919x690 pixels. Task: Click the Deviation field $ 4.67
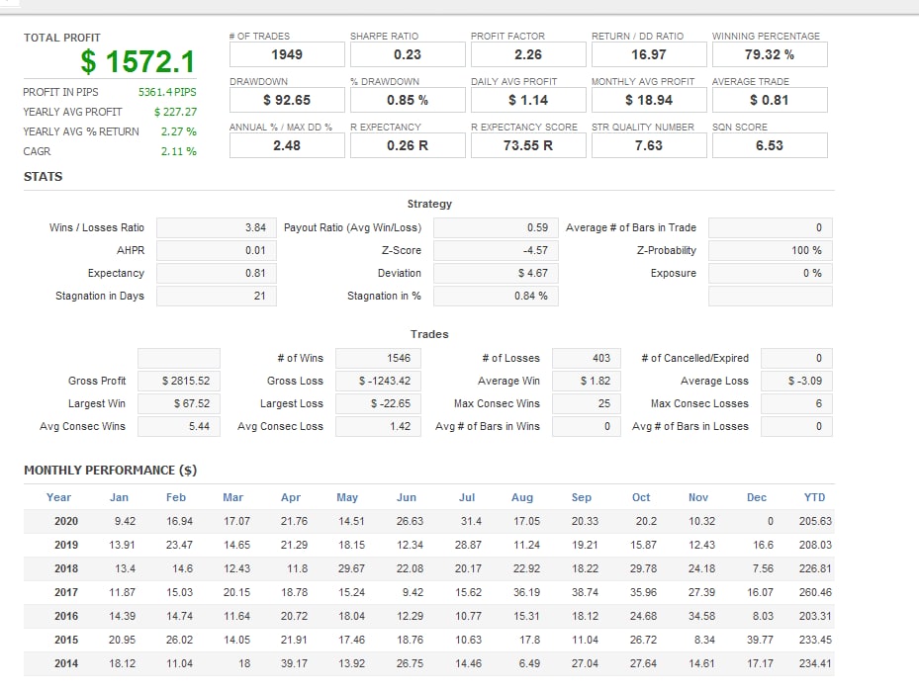496,274
